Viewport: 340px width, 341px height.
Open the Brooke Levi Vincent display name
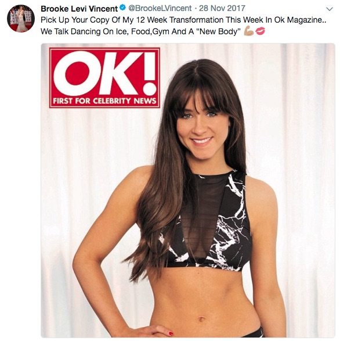coord(79,9)
